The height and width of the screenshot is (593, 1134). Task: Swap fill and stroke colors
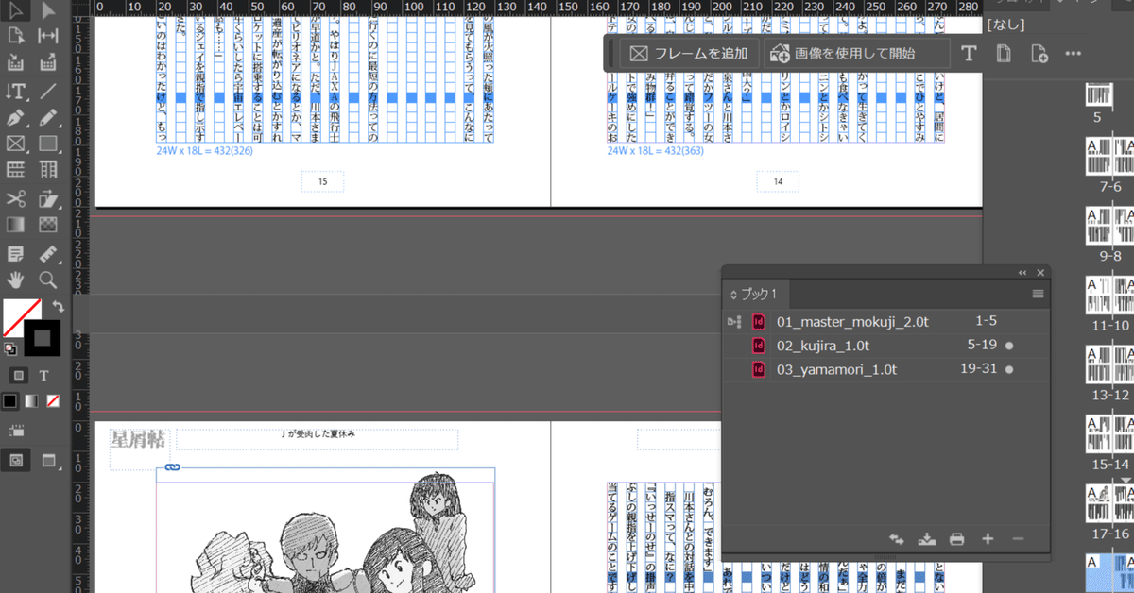(x=57, y=307)
